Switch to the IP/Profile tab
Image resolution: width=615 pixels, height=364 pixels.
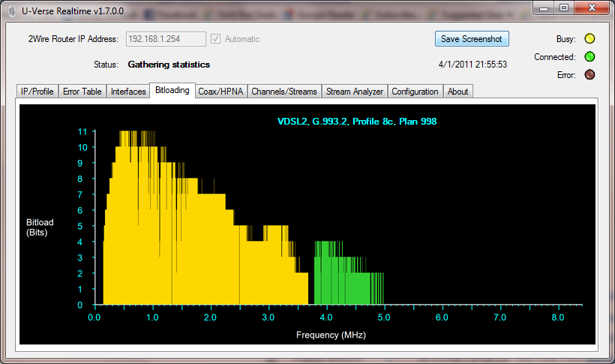(37, 92)
